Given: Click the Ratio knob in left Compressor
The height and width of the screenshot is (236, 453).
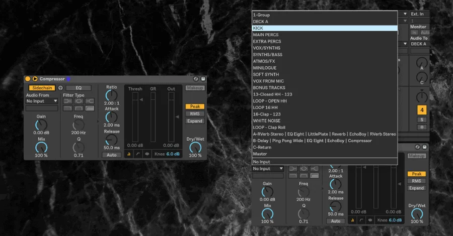Looking at the screenshot, I should 112,95.
